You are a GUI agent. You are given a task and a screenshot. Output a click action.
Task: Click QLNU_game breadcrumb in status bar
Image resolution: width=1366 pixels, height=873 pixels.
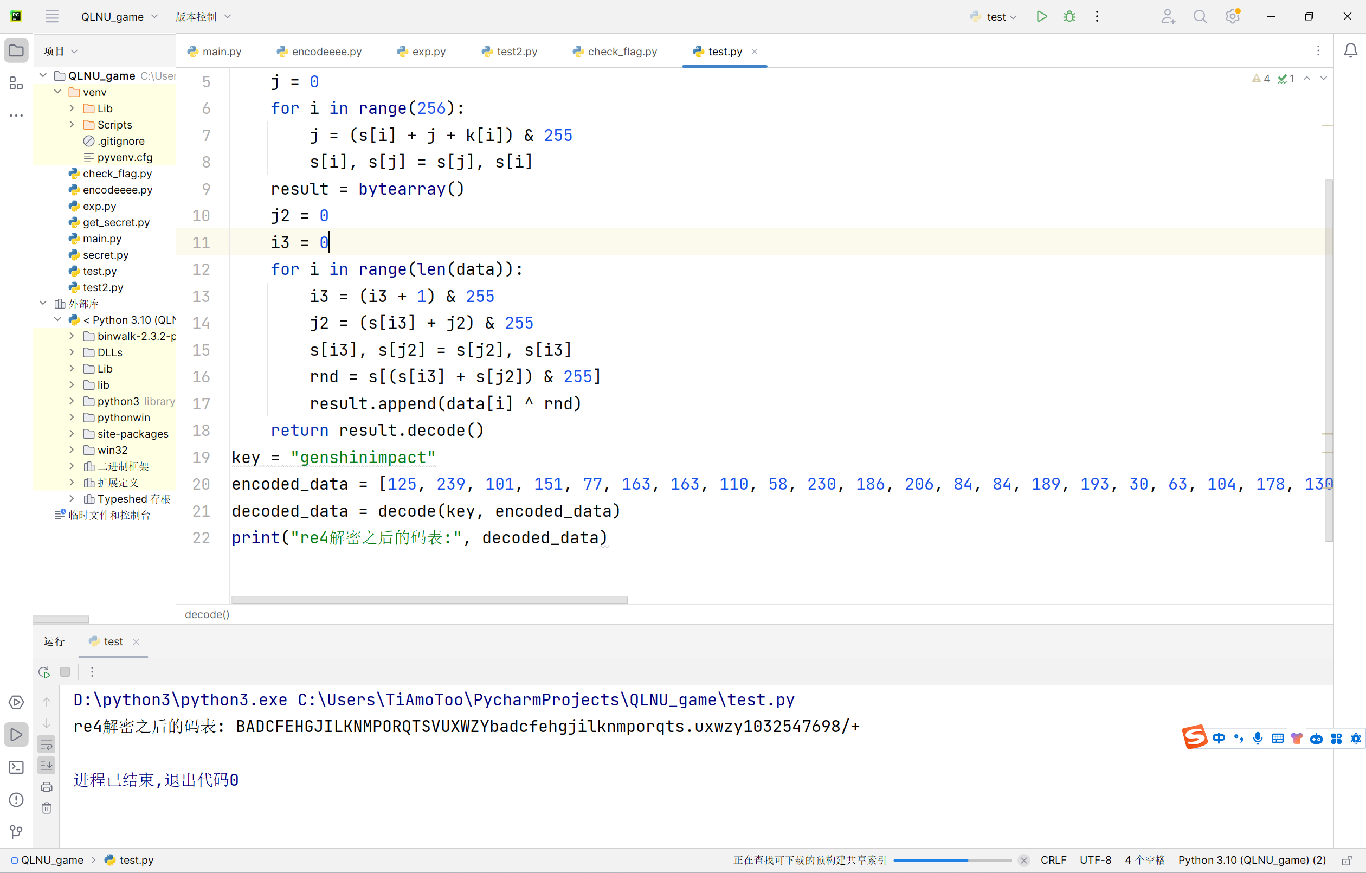48,861
